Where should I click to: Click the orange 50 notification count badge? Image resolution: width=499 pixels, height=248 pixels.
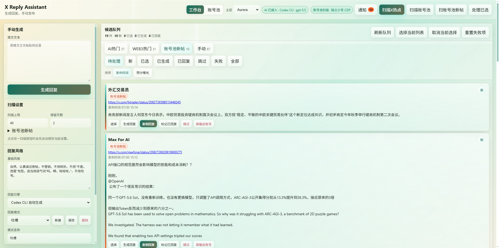pos(371,10)
